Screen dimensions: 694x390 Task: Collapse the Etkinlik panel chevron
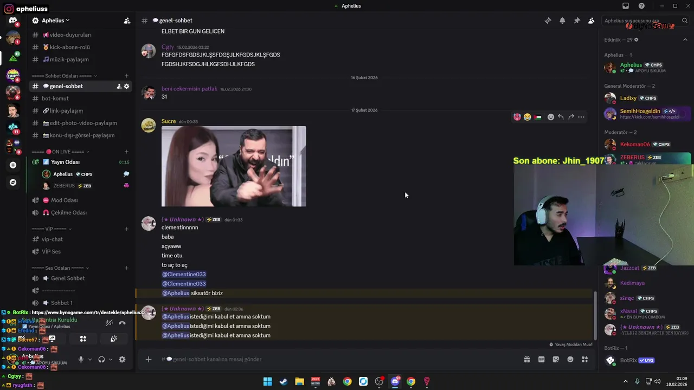click(685, 40)
